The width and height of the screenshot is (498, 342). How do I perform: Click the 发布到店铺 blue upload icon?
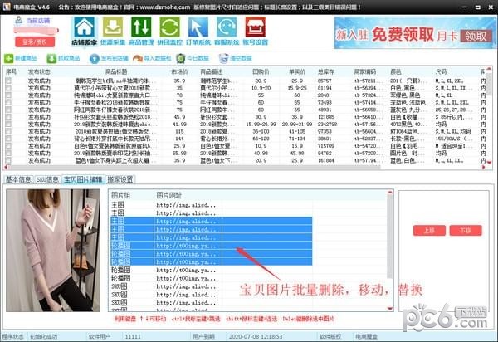point(95,58)
